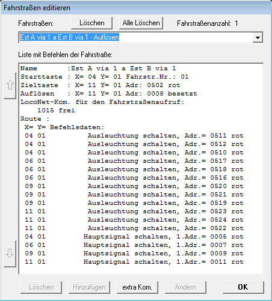The height and width of the screenshot is (301, 272).
Task: Click the Ändern button
Action: click(x=185, y=287)
